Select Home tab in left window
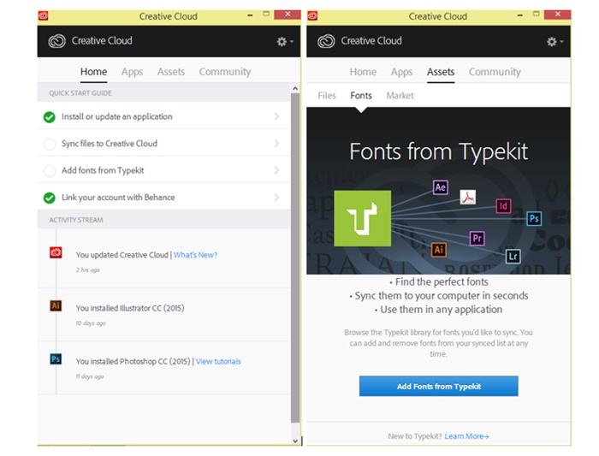599x456 pixels. [93, 72]
